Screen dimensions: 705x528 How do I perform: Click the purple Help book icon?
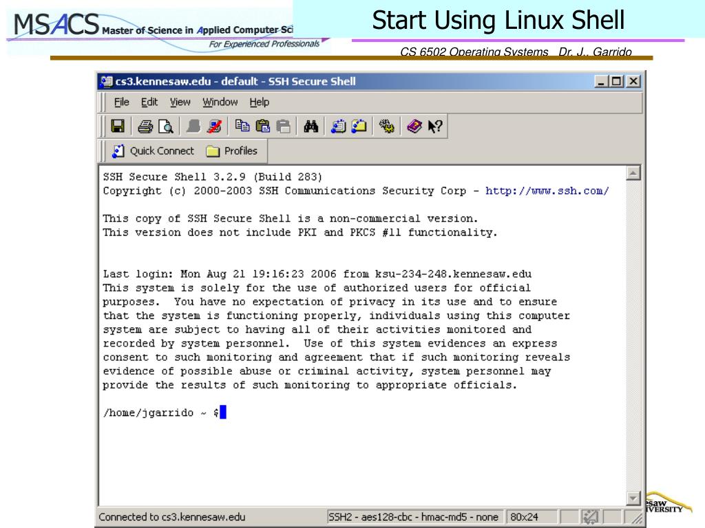click(414, 126)
